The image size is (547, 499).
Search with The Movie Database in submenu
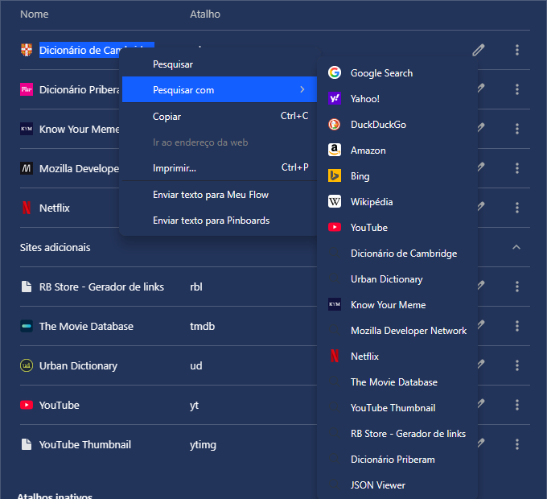point(397,381)
